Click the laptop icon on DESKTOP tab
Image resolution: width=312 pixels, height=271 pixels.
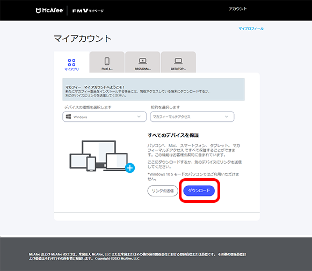(178, 61)
